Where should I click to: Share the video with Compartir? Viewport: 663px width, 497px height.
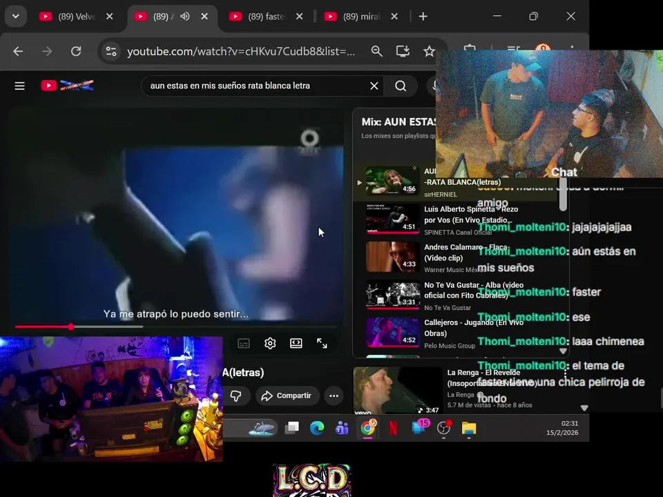[287, 396]
